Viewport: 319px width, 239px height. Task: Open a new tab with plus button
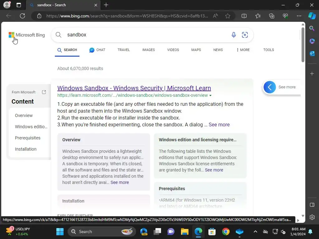tap(106, 5)
